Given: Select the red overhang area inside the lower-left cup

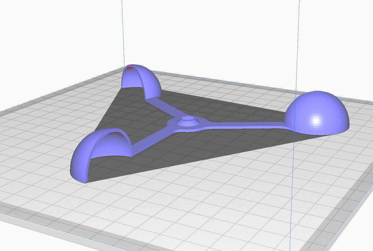Looking at the screenshot, I should [x=116, y=132].
